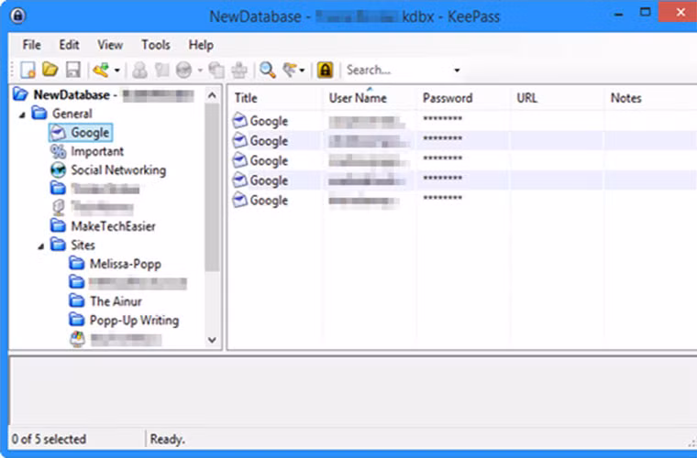The width and height of the screenshot is (697, 458).
Task: Open the Tools menu
Action: pos(156,45)
